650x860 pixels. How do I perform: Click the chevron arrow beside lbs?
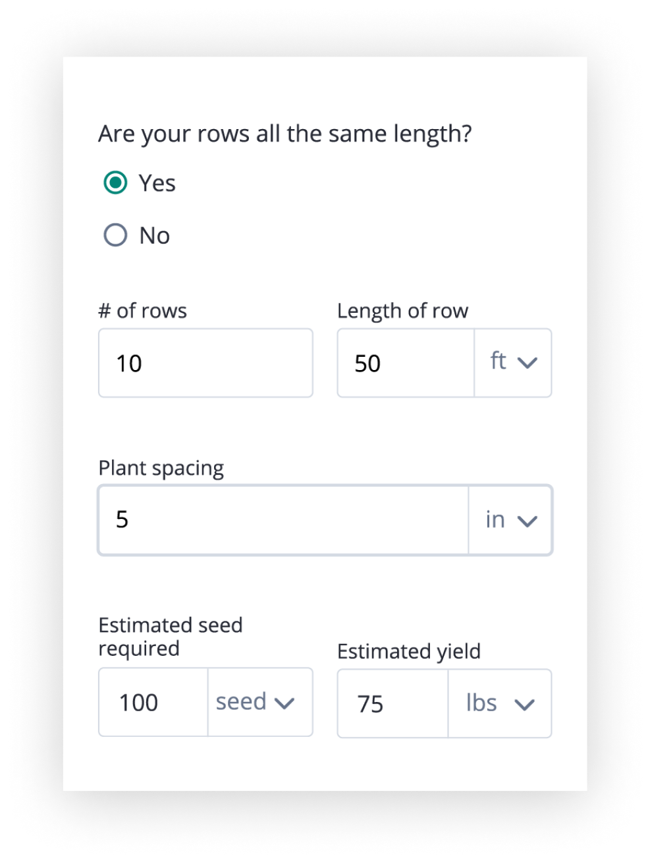point(524,705)
